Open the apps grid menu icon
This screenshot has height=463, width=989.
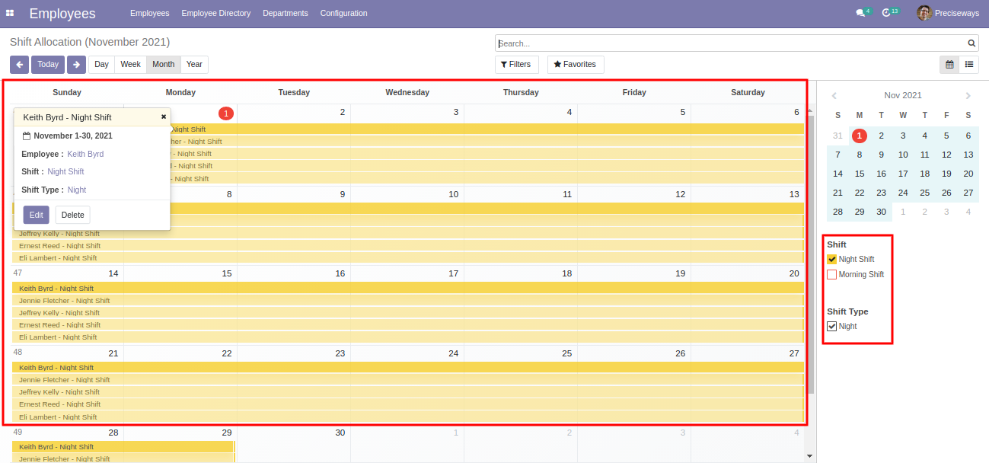[10, 13]
